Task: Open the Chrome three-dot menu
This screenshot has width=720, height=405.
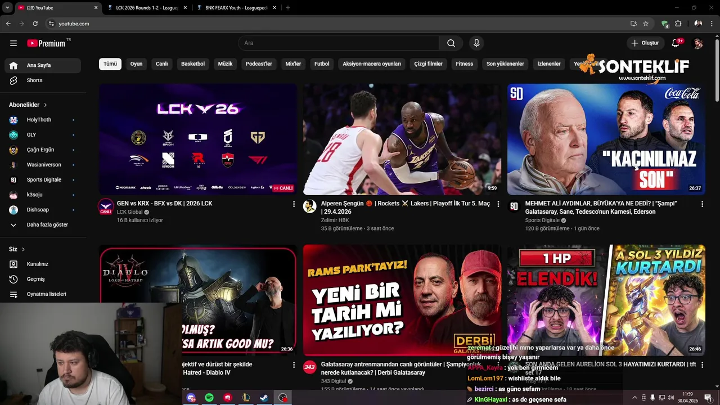Action: [x=711, y=24]
